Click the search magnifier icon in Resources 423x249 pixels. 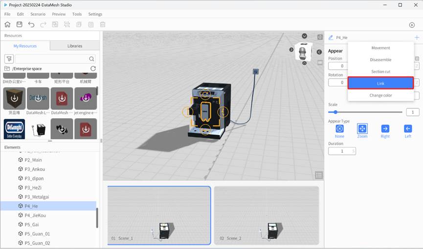(x=91, y=59)
